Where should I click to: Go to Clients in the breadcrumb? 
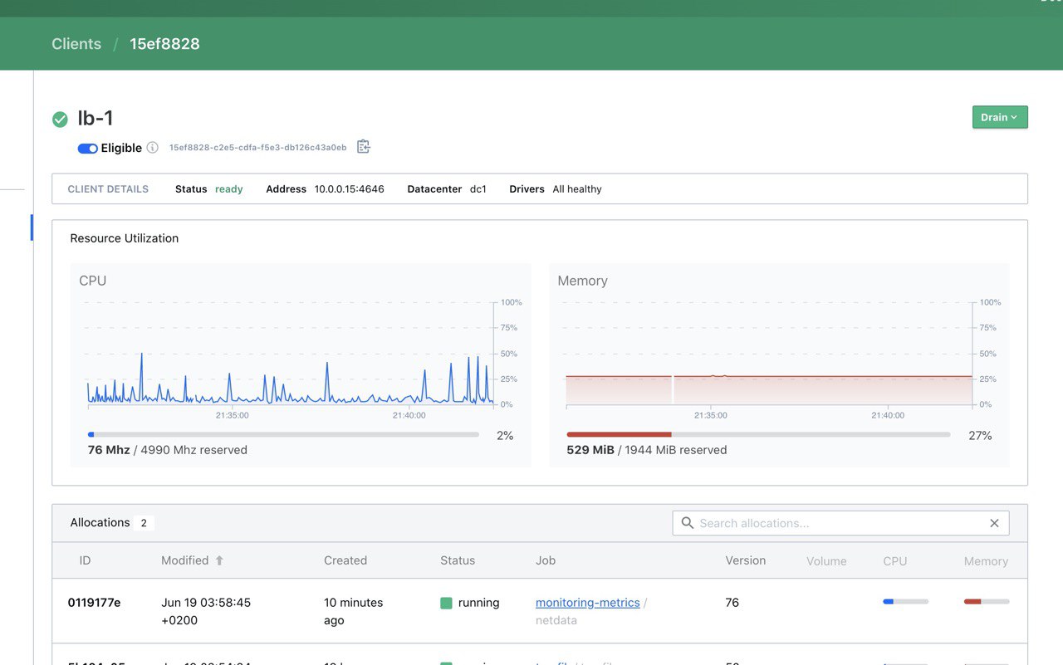tap(76, 44)
